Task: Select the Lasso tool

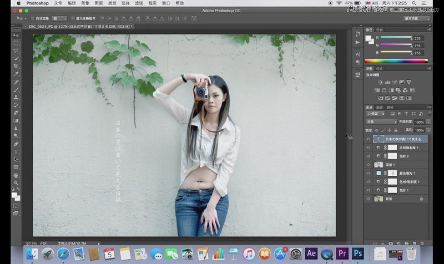Action: (16, 50)
